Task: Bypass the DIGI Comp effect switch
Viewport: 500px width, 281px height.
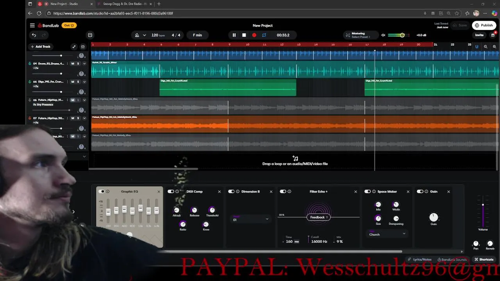Action: click(x=171, y=192)
